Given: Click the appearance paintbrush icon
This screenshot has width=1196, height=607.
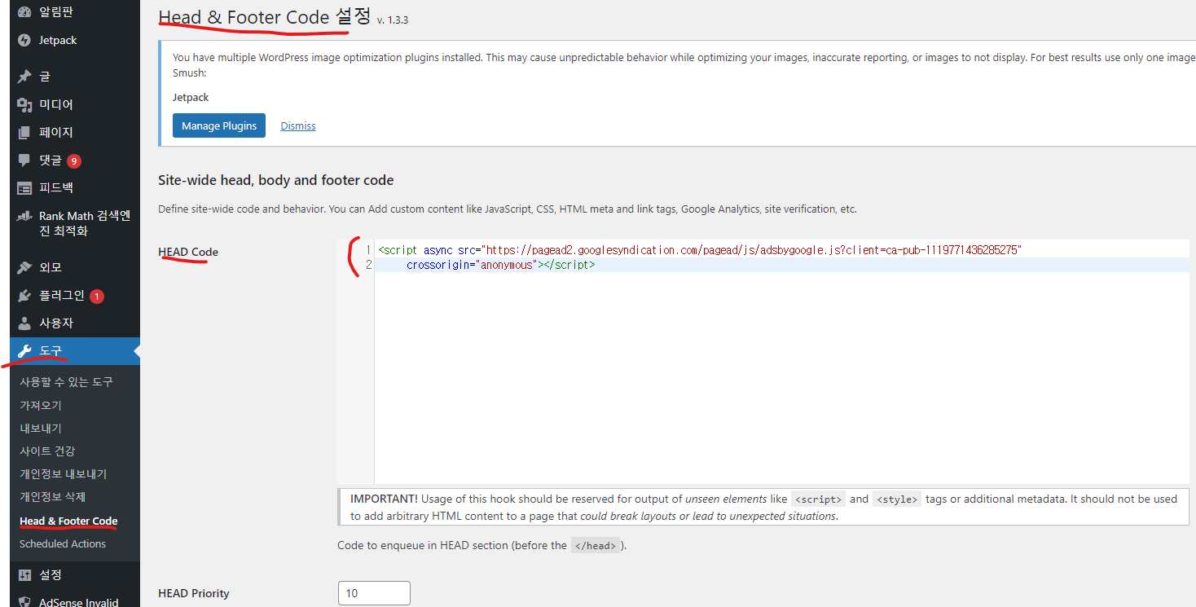Looking at the screenshot, I should pyautogui.click(x=24, y=267).
